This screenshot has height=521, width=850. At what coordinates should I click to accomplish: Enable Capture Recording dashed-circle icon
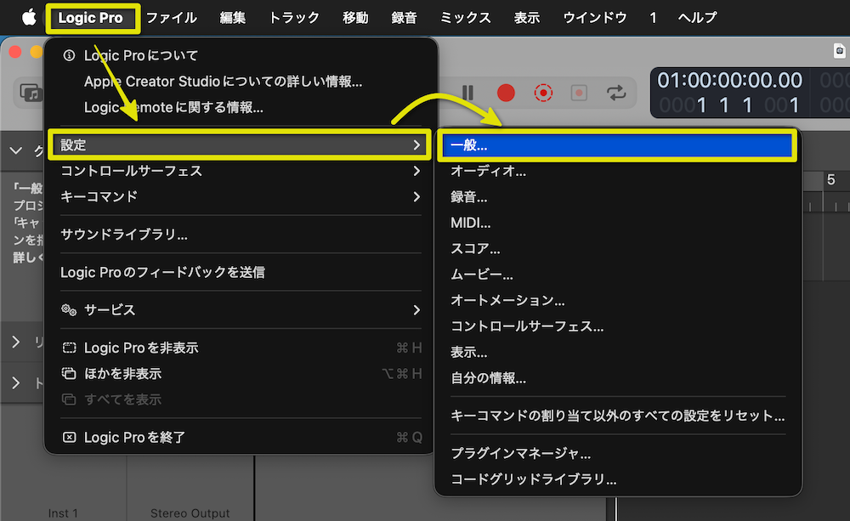pyautogui.click(x=543, y=93)
